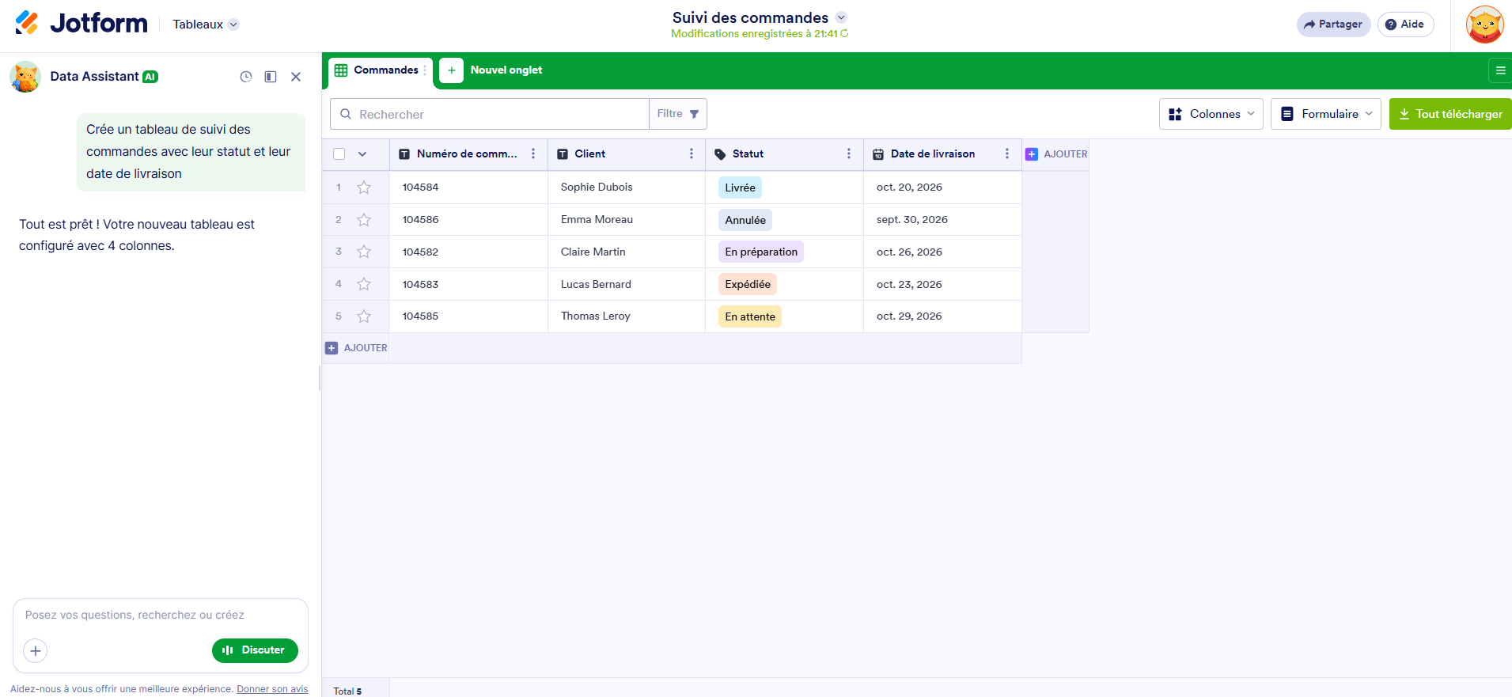The width and height of the screenshot is (1512, 697).
Task: Star the row for order 104586
Action: point(364,220)
